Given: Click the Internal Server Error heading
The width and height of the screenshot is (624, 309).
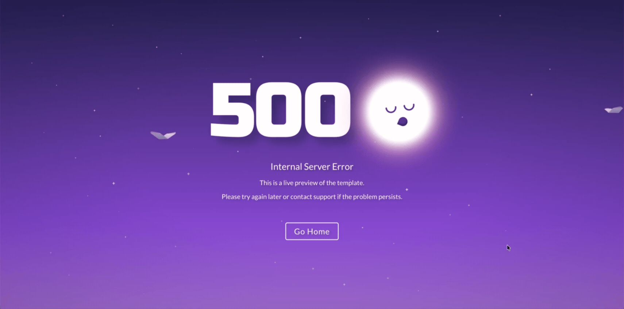Looking at the screenshot, I should (312, 167).
